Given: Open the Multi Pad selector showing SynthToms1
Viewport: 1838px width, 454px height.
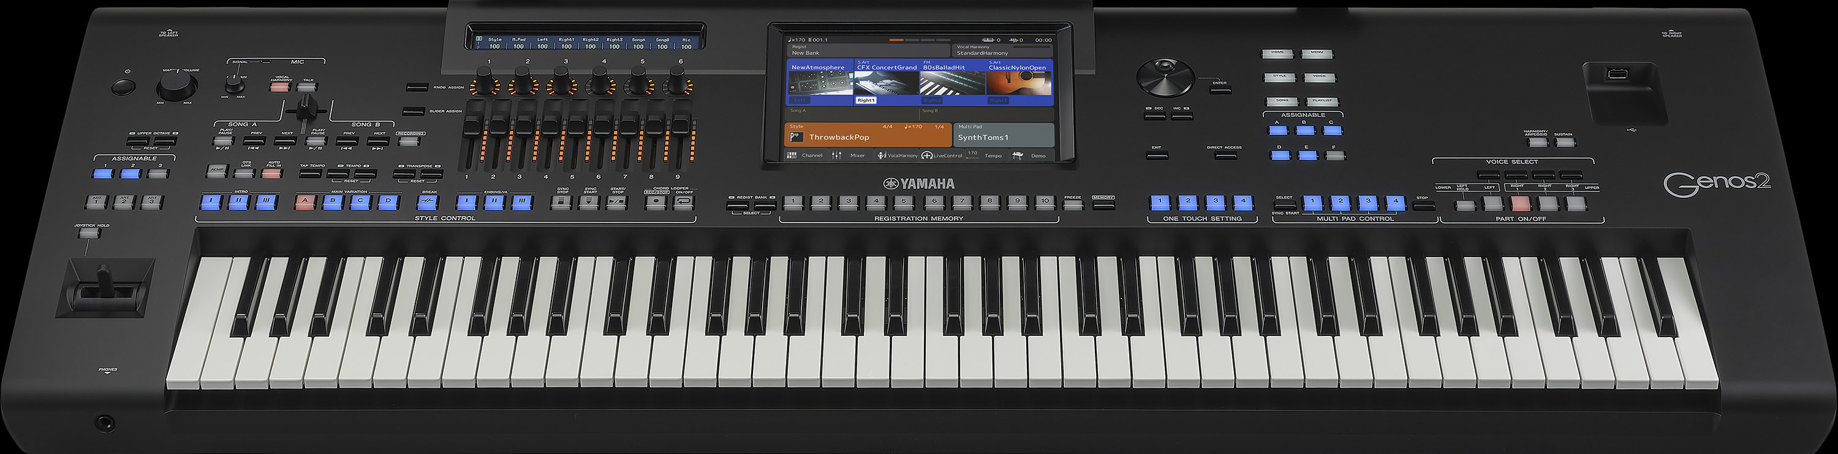Looking at the screenshot, I should click(1002, 135).
